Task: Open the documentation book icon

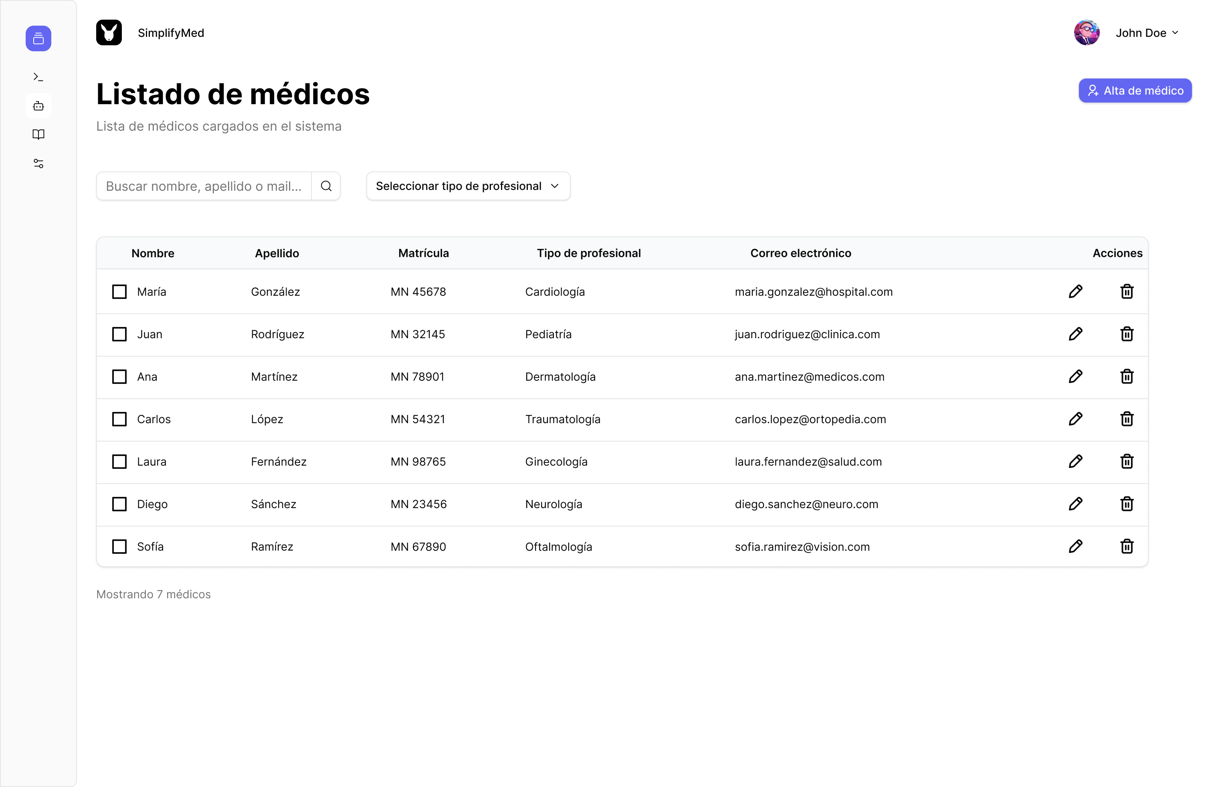Action: click(38, 134)
